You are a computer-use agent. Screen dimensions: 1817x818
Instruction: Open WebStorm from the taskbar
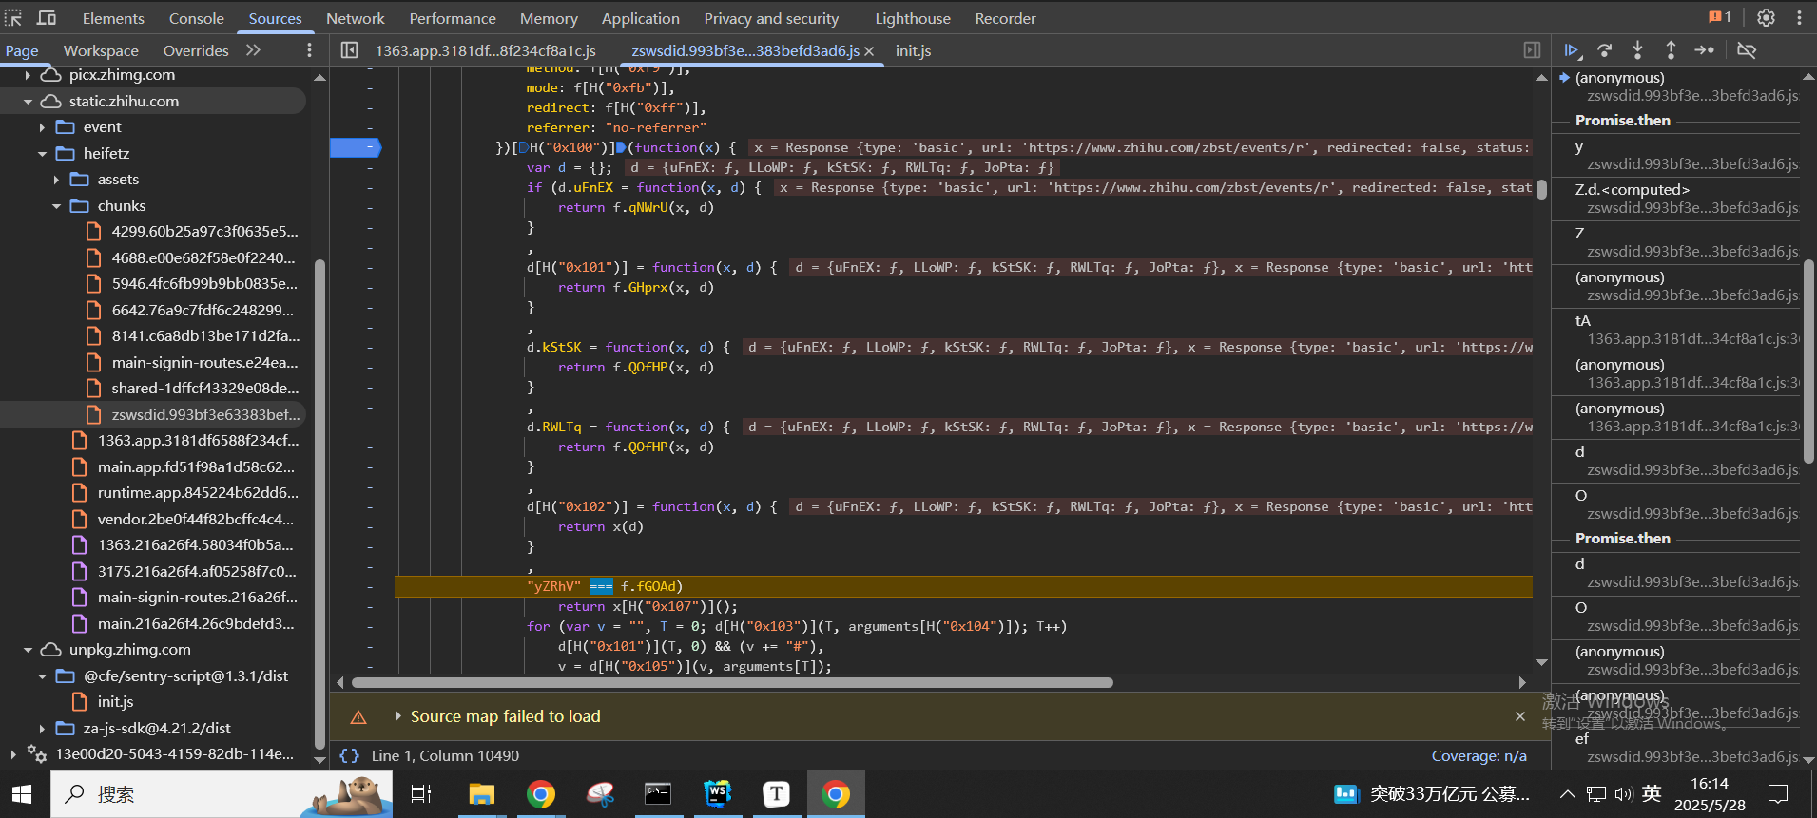click(x=718, y=794)
